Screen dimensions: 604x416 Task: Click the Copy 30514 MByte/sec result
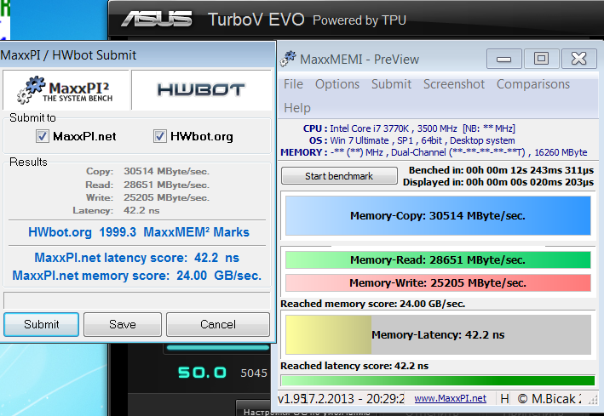coord(147,171)
